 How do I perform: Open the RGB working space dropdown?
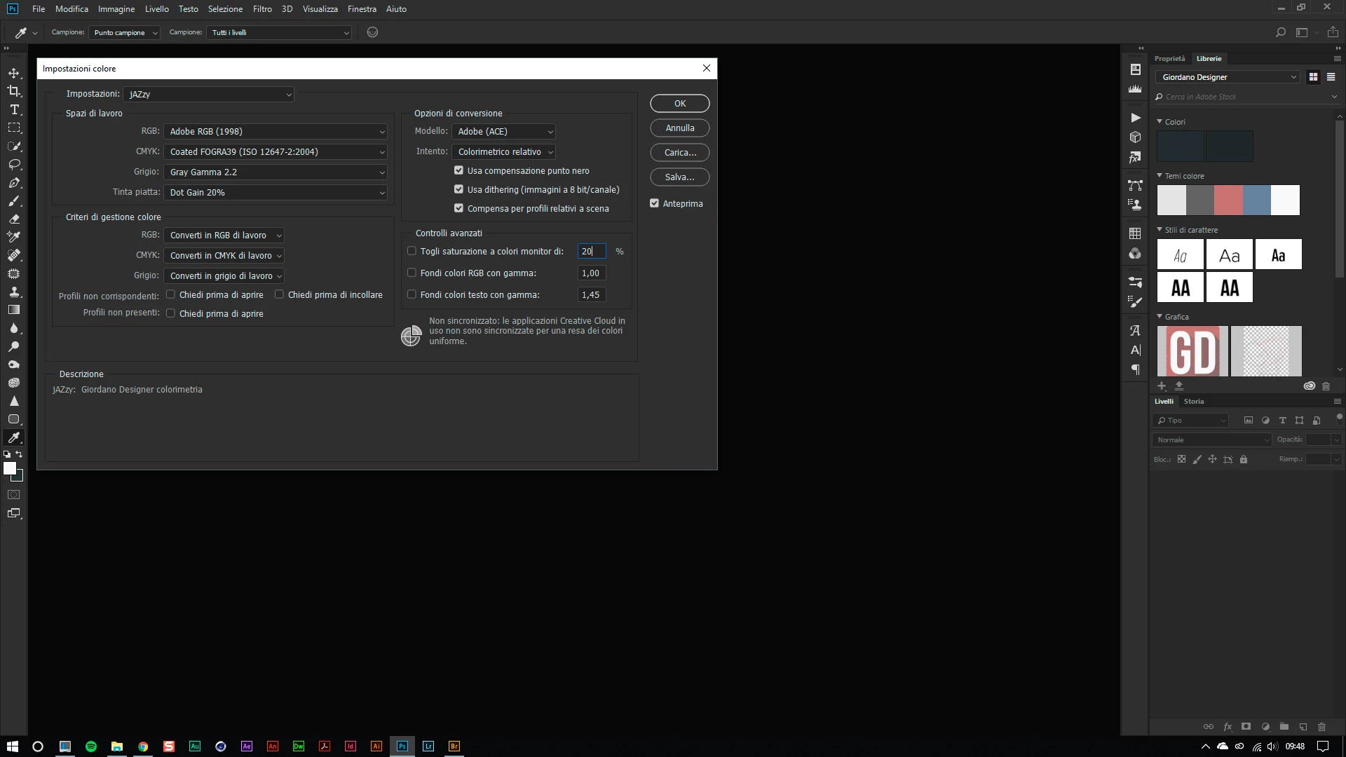pyautogui.click(x=276, y=132)
